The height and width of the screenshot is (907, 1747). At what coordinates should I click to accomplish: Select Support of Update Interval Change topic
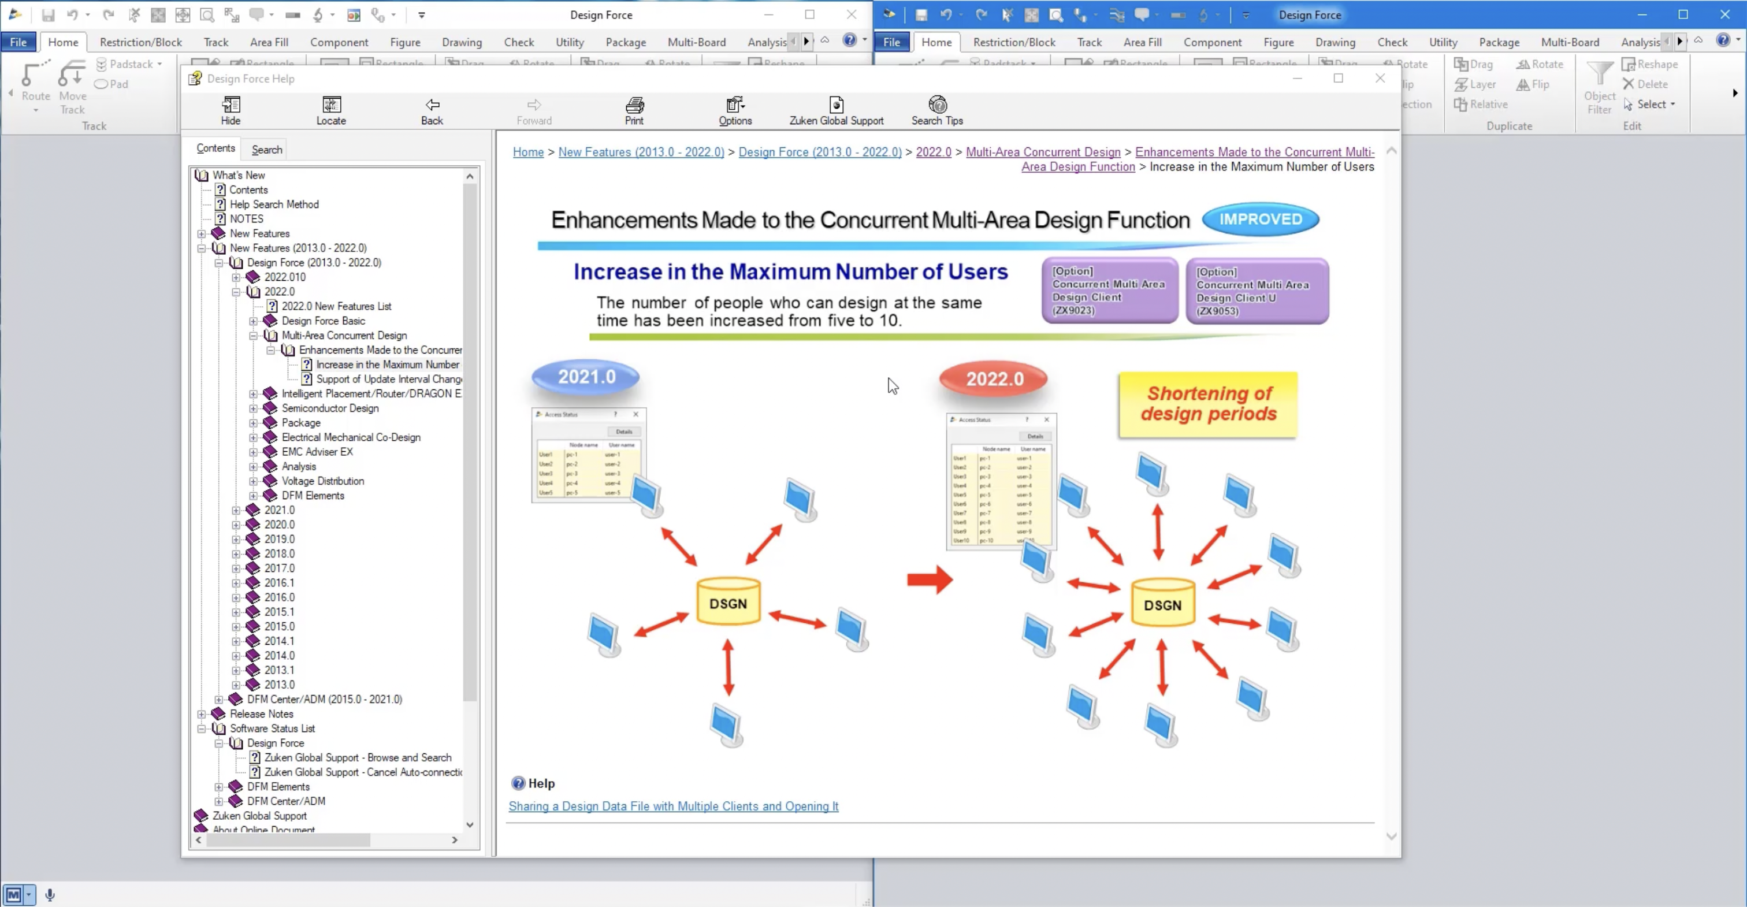tap(389, 379)
